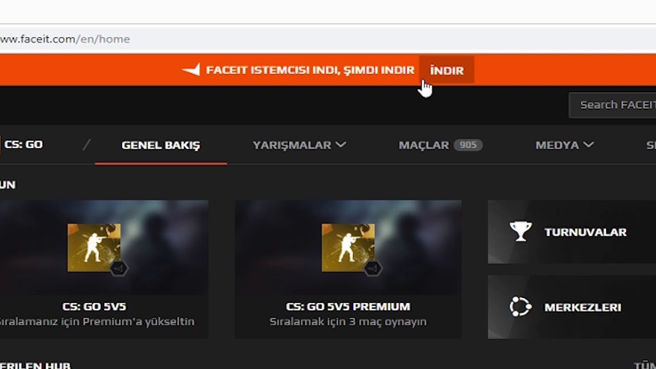Open TURNUVALAR tournaments button

572,232
